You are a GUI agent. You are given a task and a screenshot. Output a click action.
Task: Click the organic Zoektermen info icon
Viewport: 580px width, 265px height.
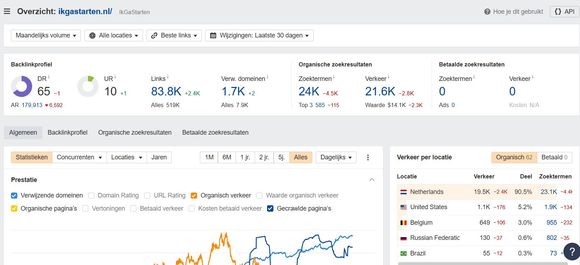334,77
